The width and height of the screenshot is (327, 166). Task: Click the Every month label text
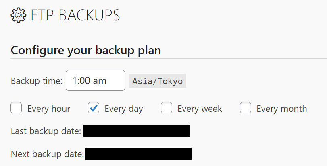tap(282, 109)
